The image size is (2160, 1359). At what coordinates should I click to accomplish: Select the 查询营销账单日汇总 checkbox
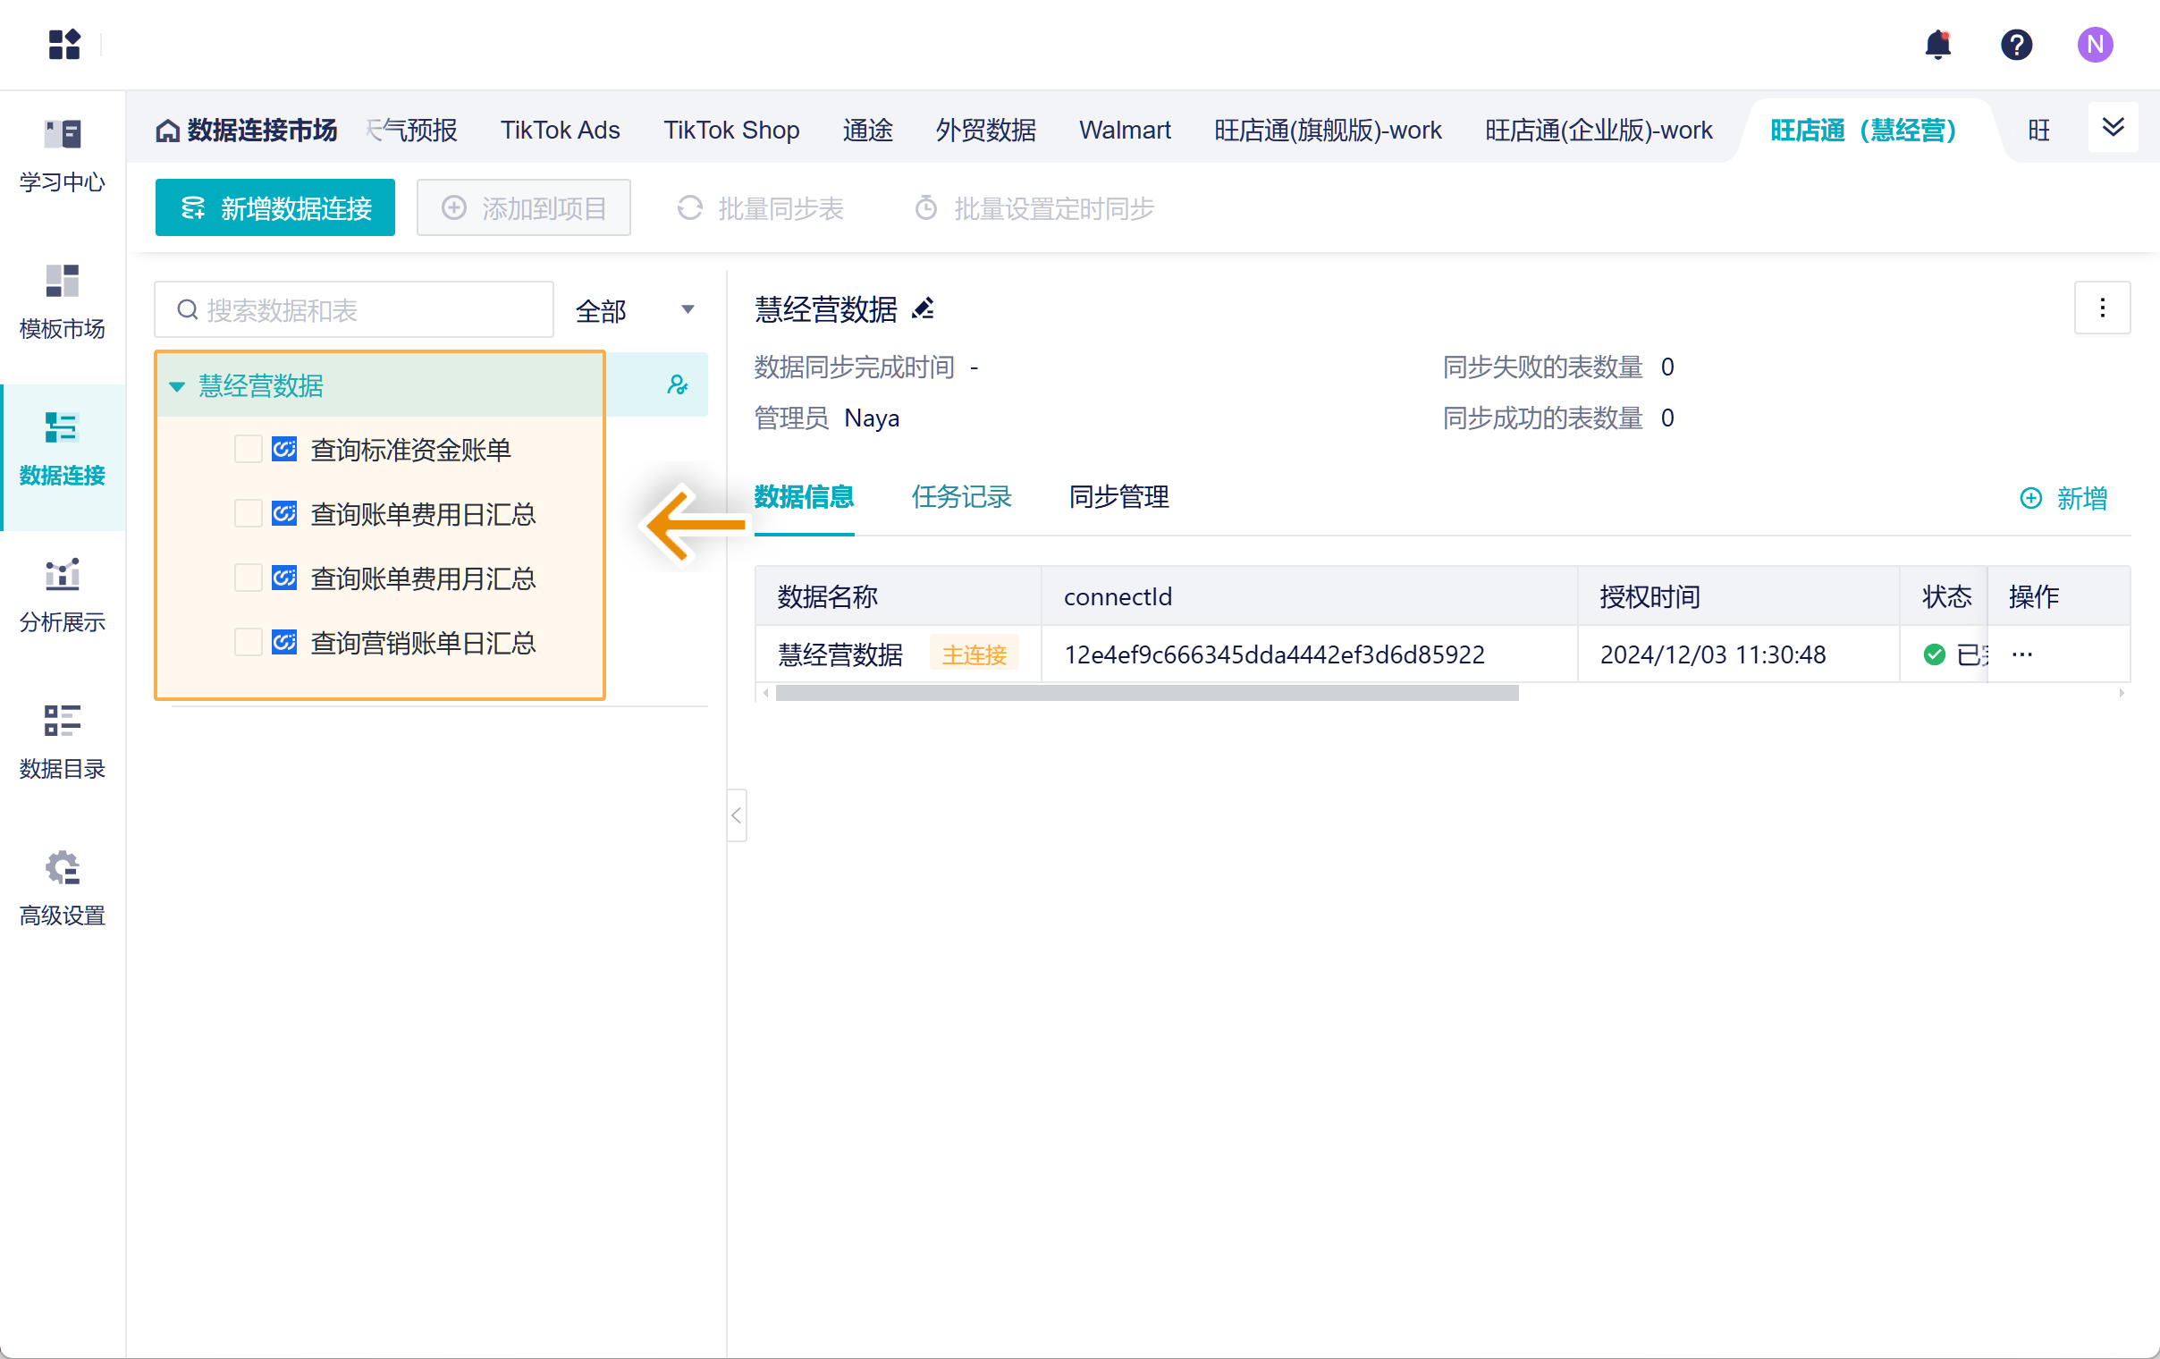click(248, 642)
